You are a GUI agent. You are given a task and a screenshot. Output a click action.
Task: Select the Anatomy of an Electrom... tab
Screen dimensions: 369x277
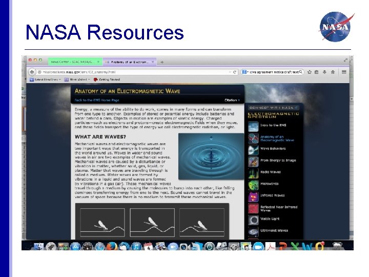click(130, 62)
